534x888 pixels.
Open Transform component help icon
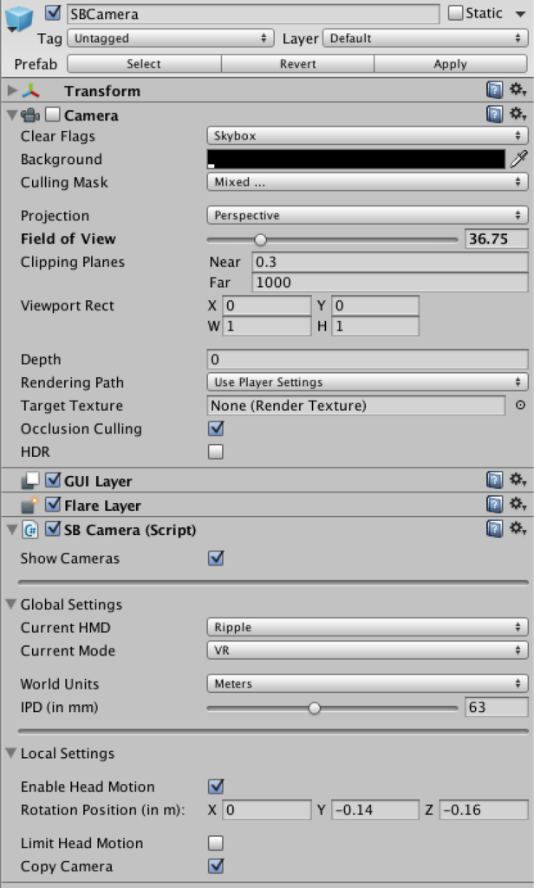click(494, 90)
